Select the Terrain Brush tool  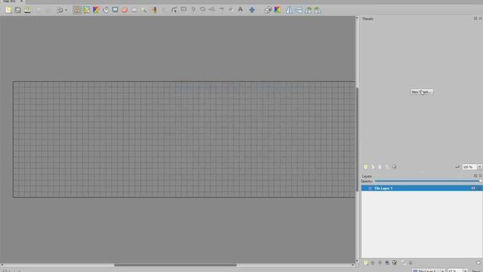(87, 10)
